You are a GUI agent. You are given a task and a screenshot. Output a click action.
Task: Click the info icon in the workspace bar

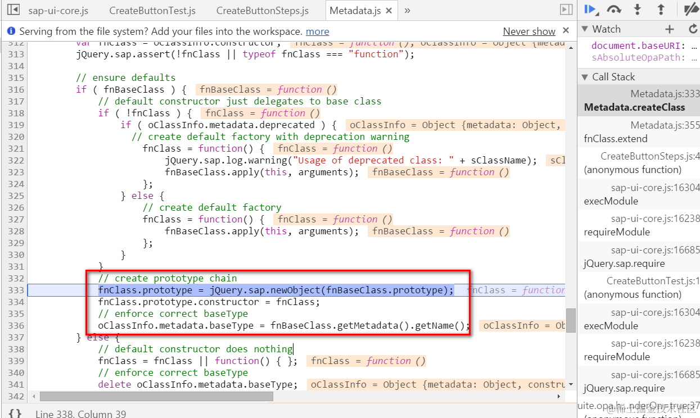click(12, 31)
